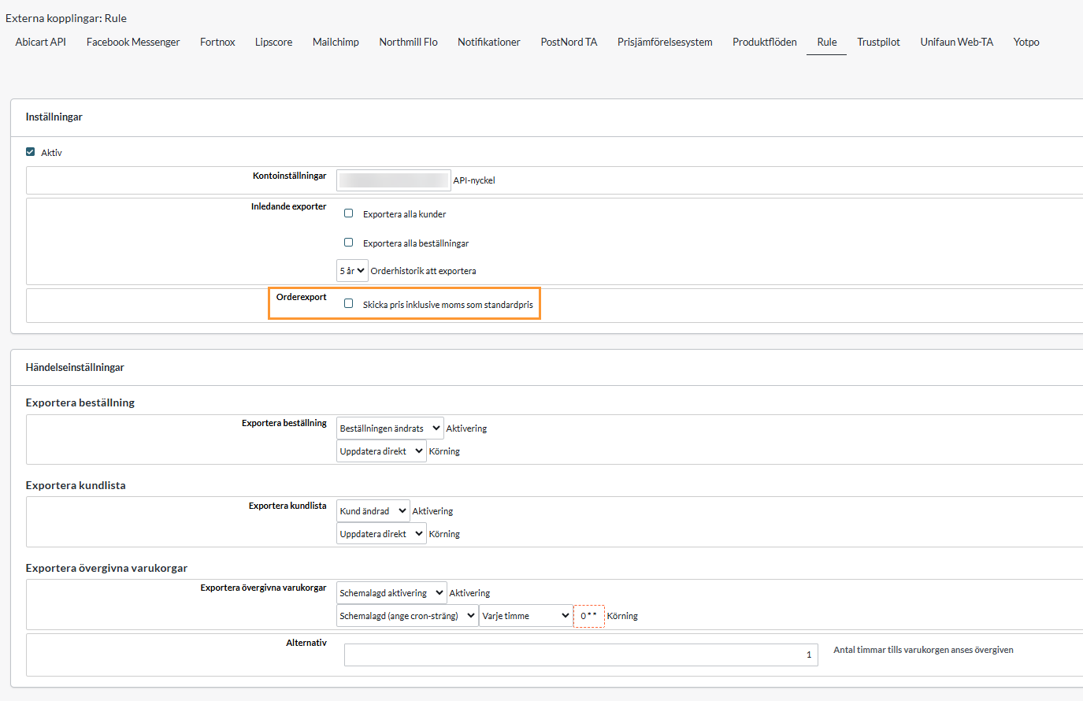Screen dimensions: 1083x701
Task: Switch to the Abicart API tab
Action: coord(41,43)
